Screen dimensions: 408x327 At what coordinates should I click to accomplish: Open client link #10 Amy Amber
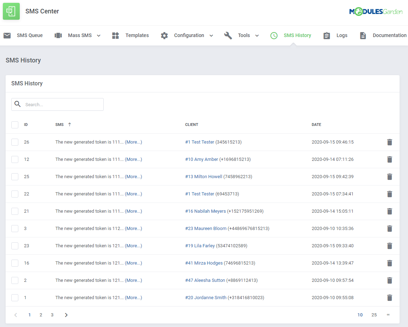click(202, 159)
